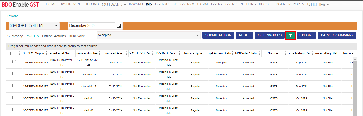Click the green filter funnel icon
This screenshot has height=116, width=363.
(290, 35)
